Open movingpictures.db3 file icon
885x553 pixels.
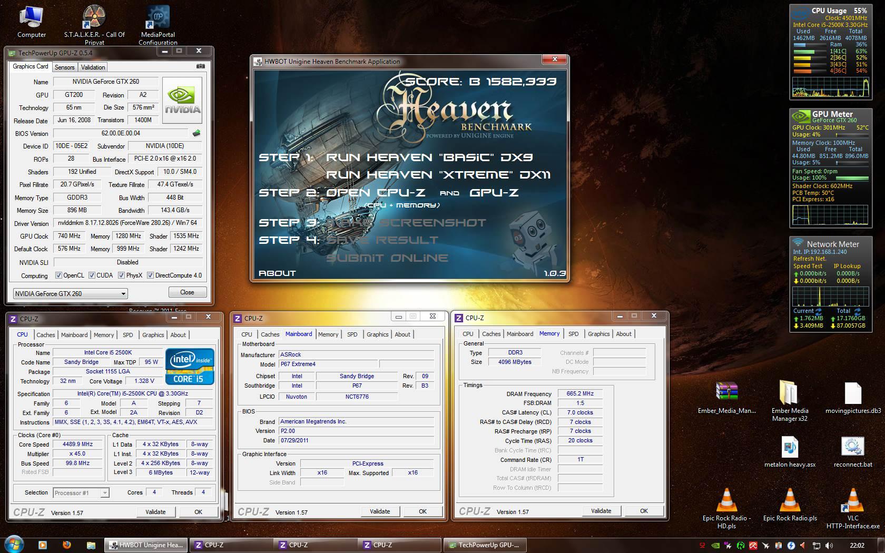click(x=853, y=398)
